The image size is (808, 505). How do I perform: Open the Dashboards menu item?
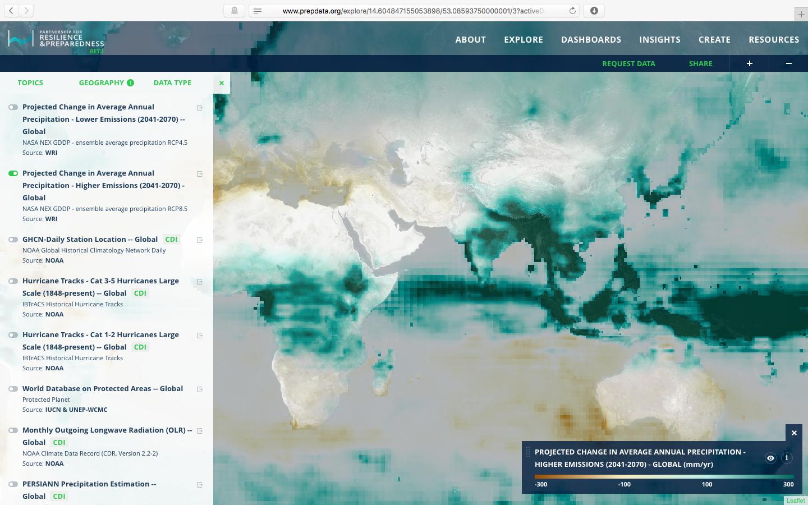click(x=591, y=39)
